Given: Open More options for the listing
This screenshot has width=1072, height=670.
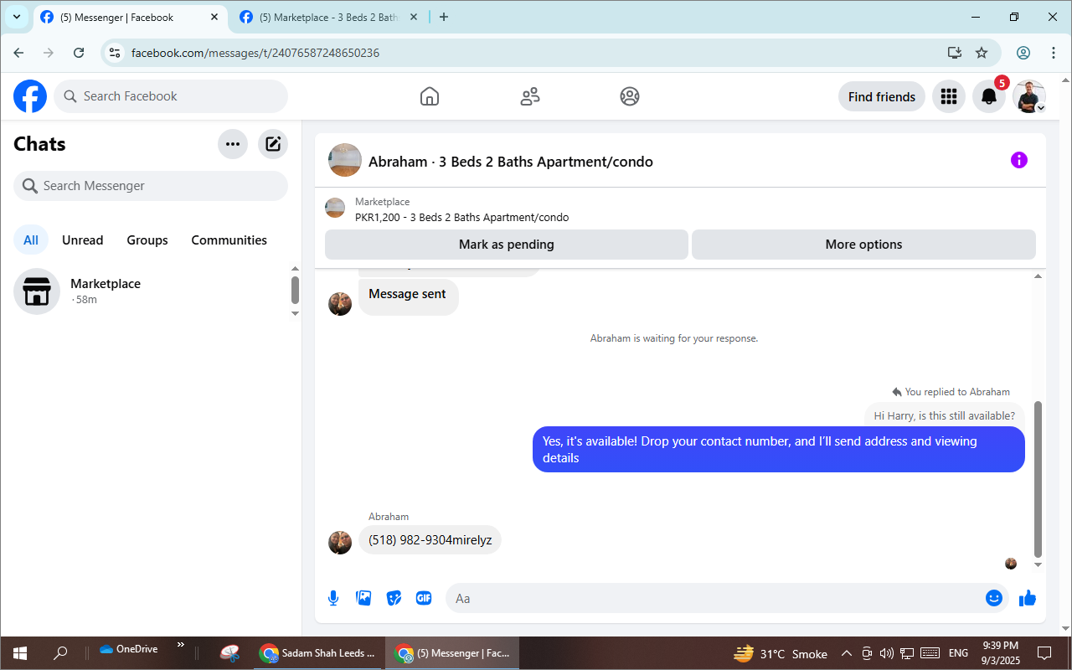Looking at the screenshot, I should point(863,245).
